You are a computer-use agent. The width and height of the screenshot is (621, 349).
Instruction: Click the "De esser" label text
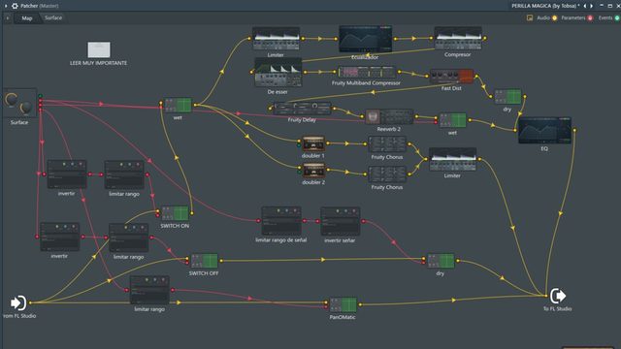(x=278, y=92)
